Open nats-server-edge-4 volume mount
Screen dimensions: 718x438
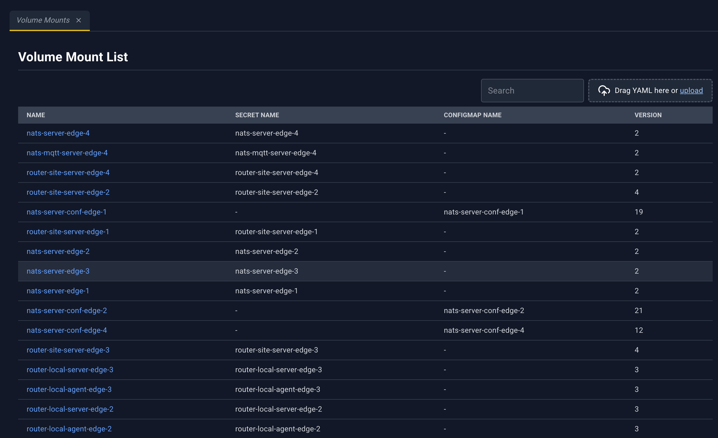[x=58, y=133]
